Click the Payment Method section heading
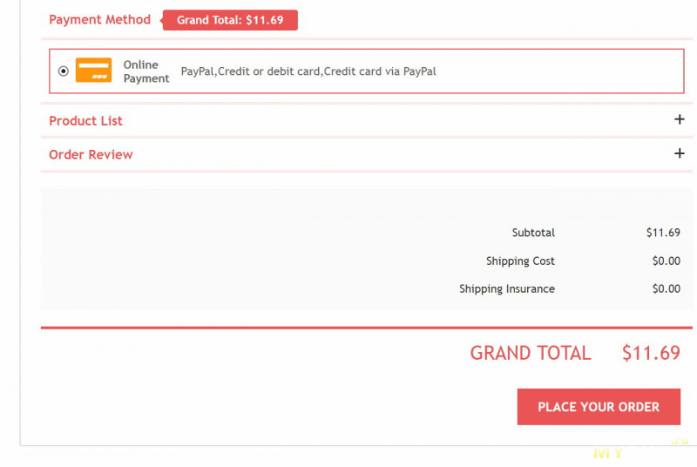This screenshot has height=467, width=697. tap(99, 19)
